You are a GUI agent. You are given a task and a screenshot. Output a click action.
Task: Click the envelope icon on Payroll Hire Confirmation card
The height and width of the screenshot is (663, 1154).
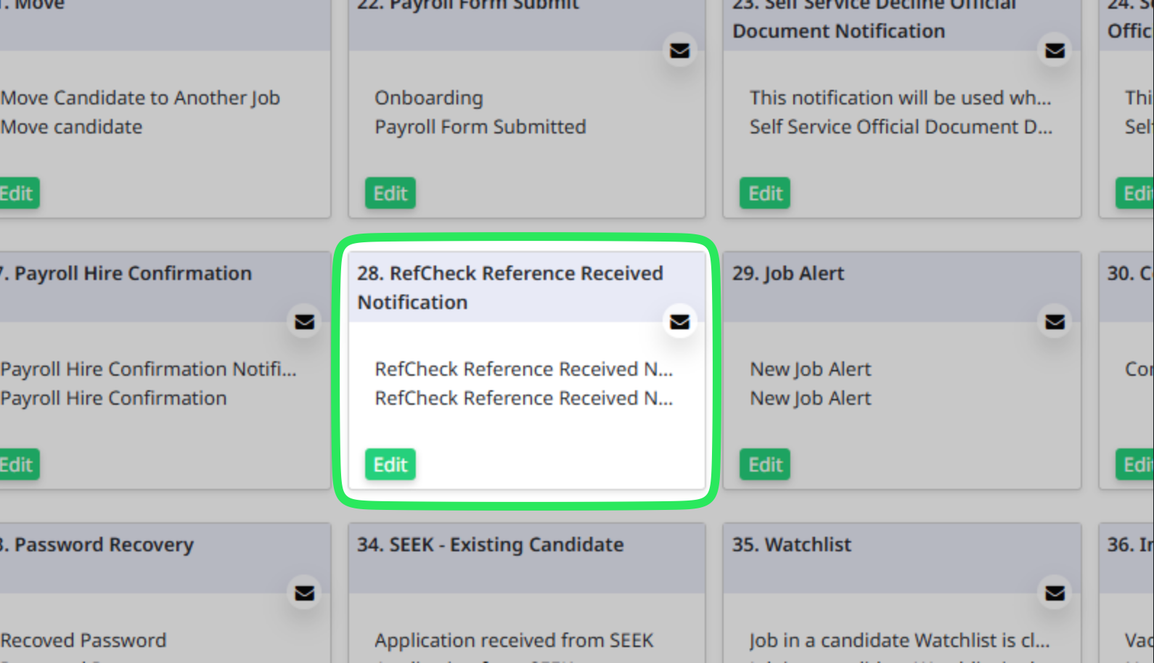pos(305,322)
